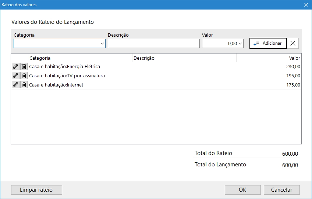Click the Limpar rateio button
The image size is (312, 199).
click(36, 190)
